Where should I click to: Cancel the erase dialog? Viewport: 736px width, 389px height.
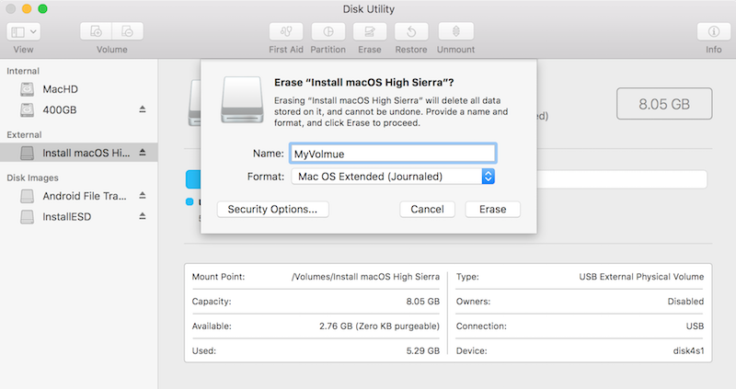(427, 210)
